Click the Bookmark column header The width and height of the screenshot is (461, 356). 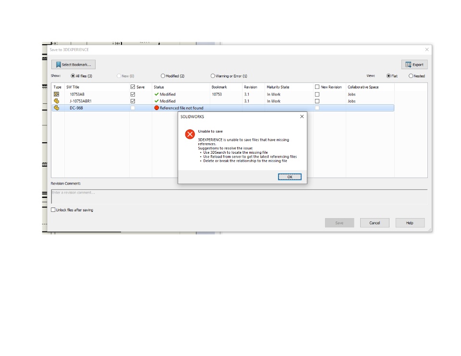pyautogui.click(x=219, y=87)
